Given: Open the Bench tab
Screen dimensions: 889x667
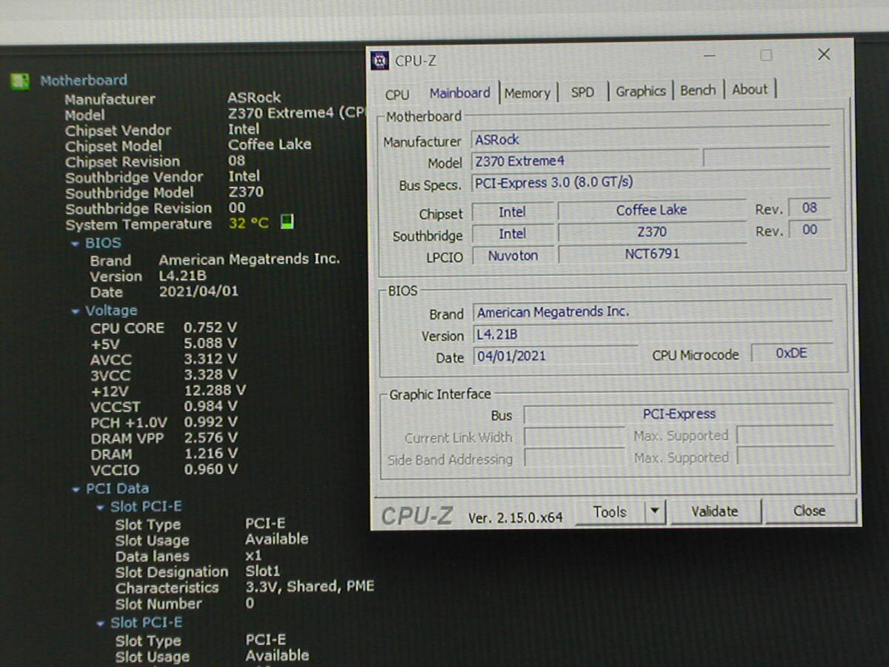Looking at the screenshot, I should point(698,90).
